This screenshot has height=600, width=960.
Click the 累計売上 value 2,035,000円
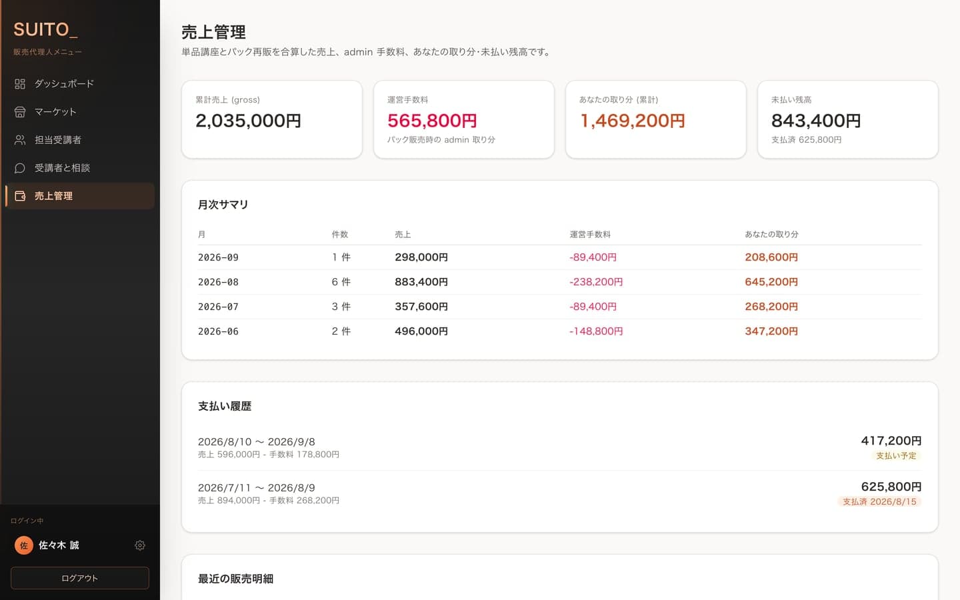pyautogui.click(x=248, y=121)
